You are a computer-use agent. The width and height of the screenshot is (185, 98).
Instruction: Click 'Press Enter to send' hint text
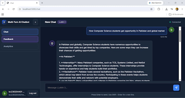tap(113, 95)
